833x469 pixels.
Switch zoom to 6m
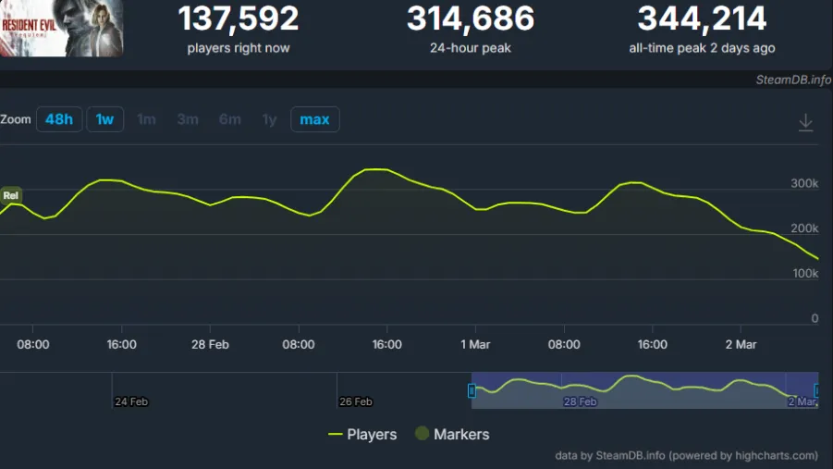[229, 119]
